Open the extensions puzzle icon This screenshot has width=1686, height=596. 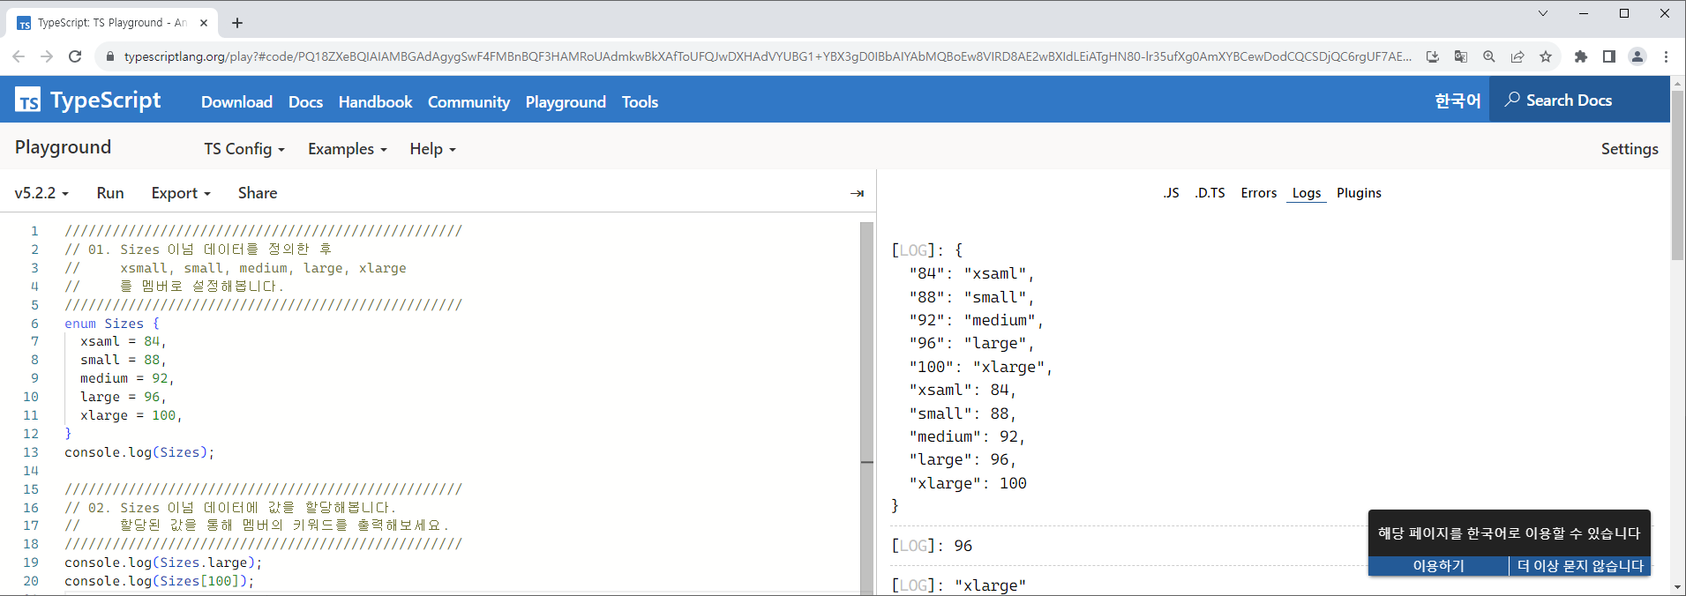point(1581,56)
